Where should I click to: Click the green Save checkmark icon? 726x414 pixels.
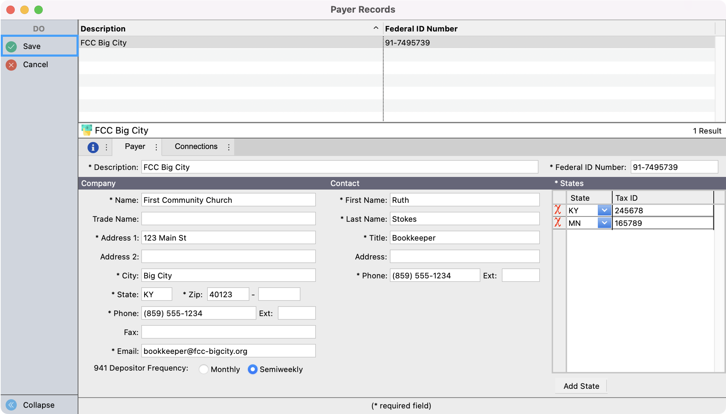pyautogui.click(x=11, y=46)
